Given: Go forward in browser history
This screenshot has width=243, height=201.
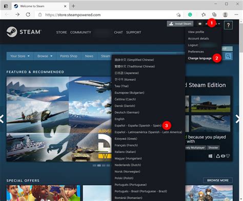Looking at the screenshot, I should click(17, 15).
